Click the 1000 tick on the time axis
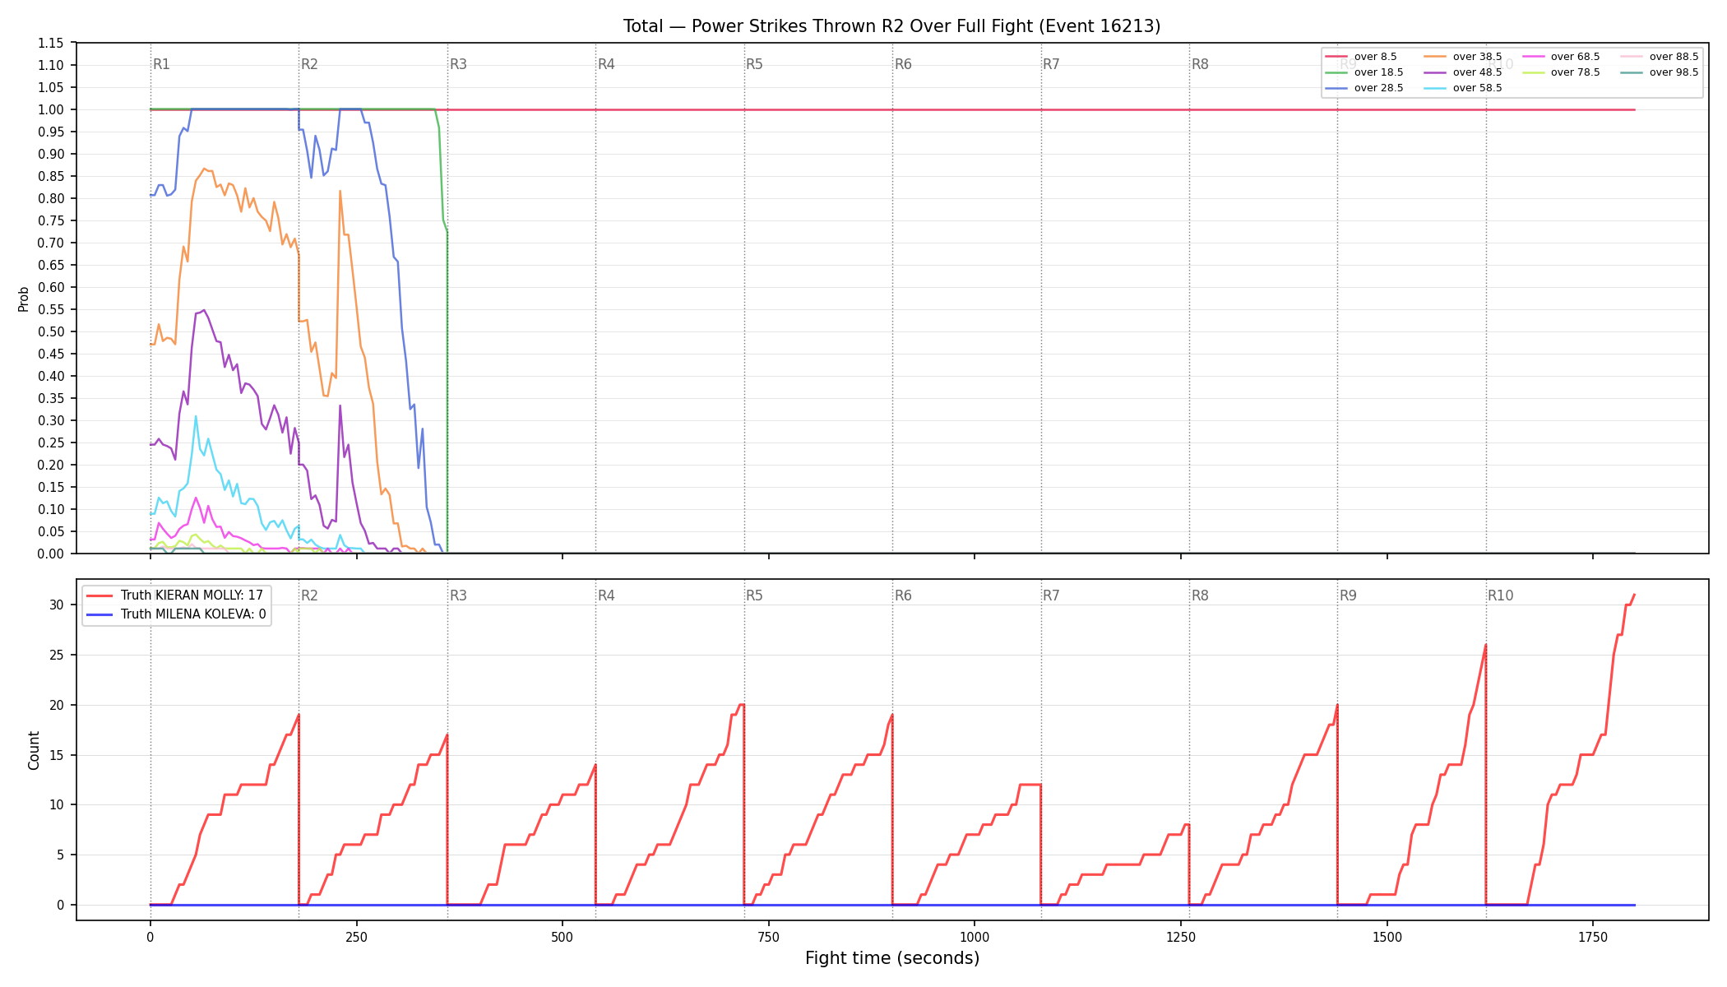1727x987 pixels. click(975, 937)
